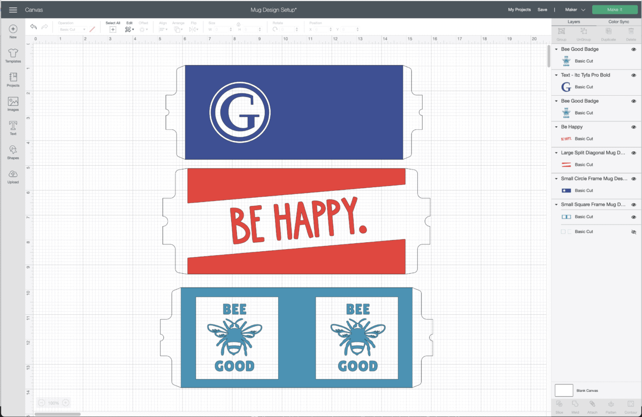Open the Shapes tool

pos(13,152)
